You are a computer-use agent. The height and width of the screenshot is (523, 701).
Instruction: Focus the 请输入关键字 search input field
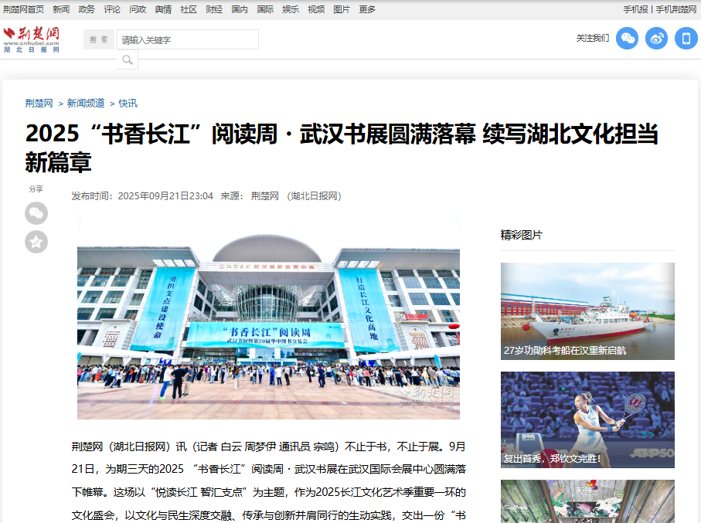coord(188,39)
